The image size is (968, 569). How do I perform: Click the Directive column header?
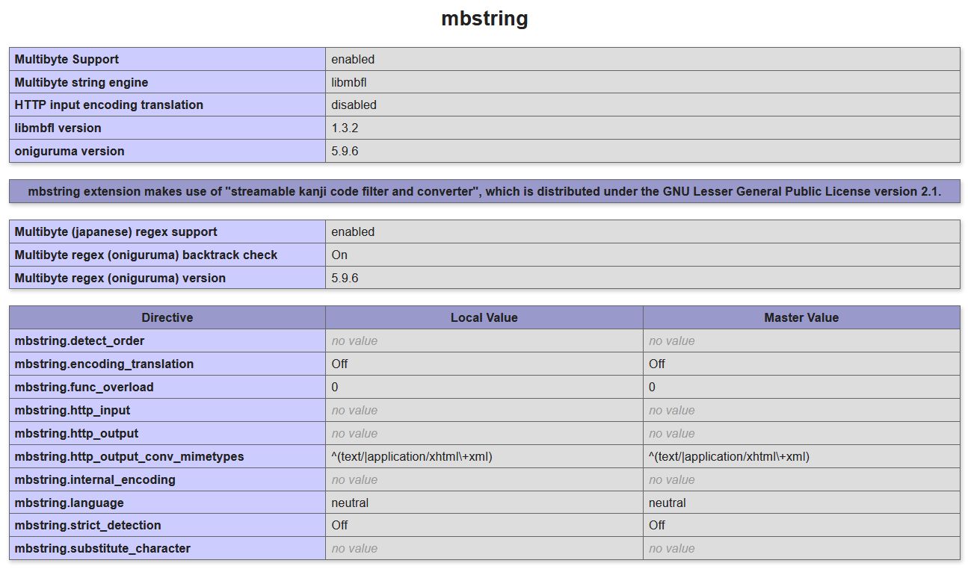point(167,317)
